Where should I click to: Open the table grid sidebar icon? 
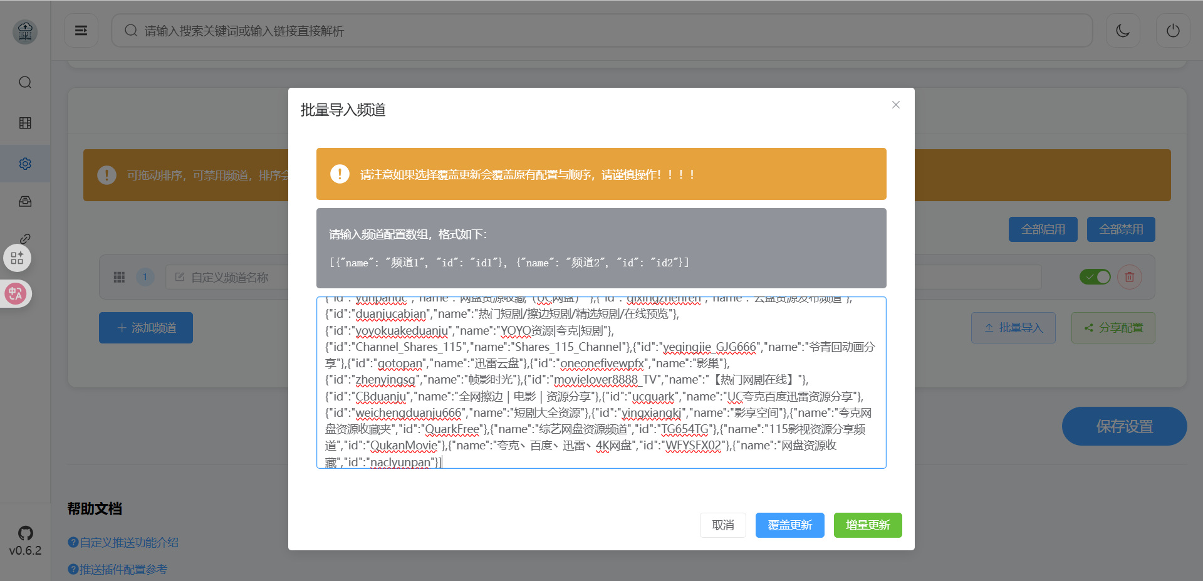pyautogui.click(x=25, y=123)
